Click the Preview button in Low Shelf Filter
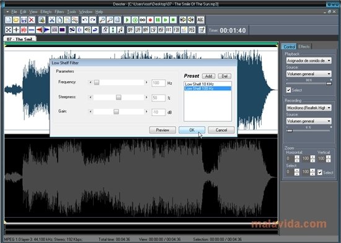This screenshot has width=341, height=243. [162, 130]
